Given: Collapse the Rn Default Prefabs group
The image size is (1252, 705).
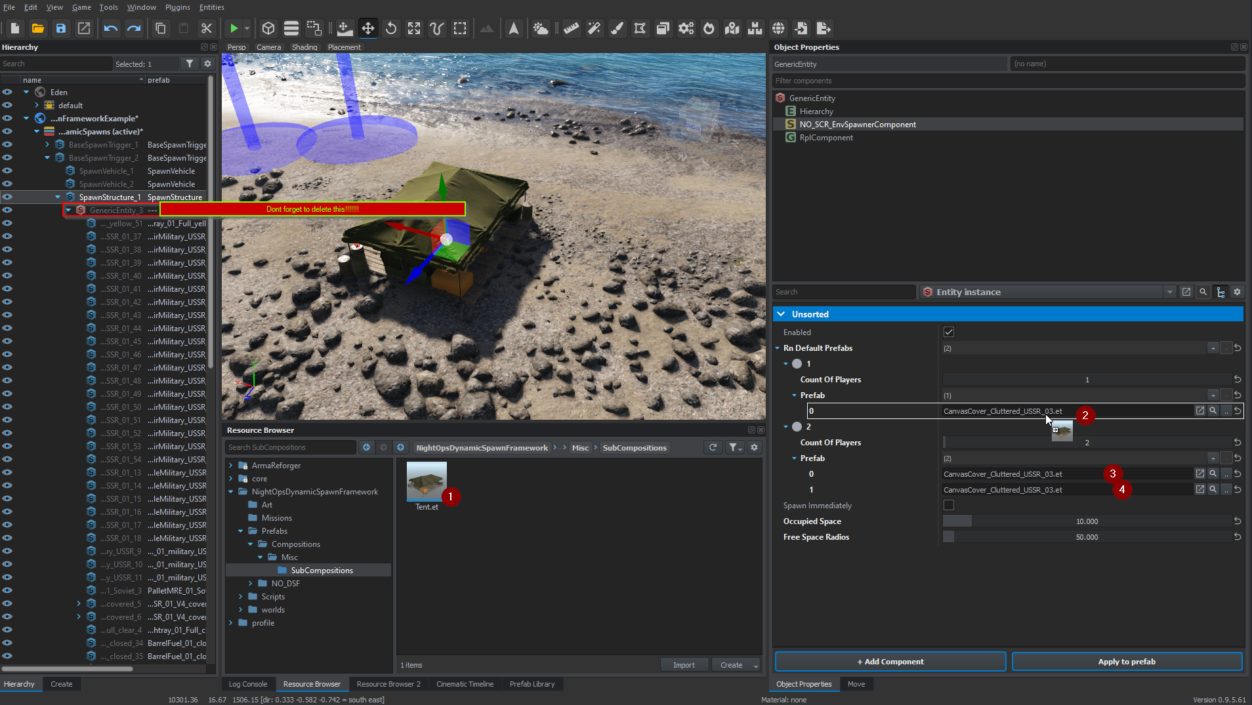Looking at the screenshot, I should coord(778,348).
